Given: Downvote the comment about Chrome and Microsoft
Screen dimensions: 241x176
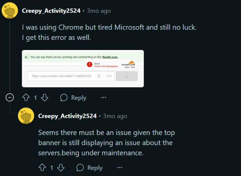Looking at the screenshot, I should click(45, 98).
